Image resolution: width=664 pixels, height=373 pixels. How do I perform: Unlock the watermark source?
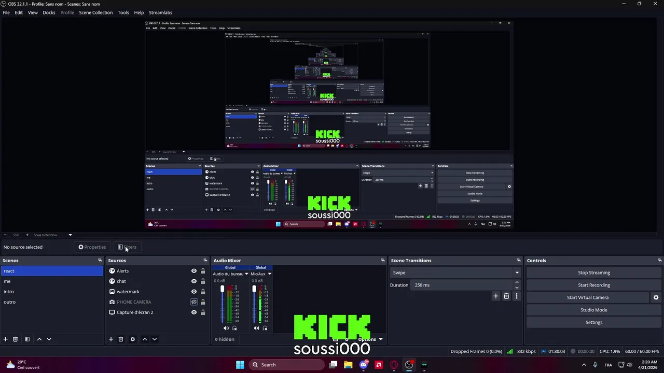tap(203, 292)
